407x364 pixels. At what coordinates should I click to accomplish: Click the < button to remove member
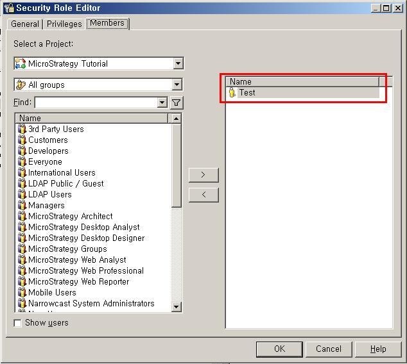[203, 195]
